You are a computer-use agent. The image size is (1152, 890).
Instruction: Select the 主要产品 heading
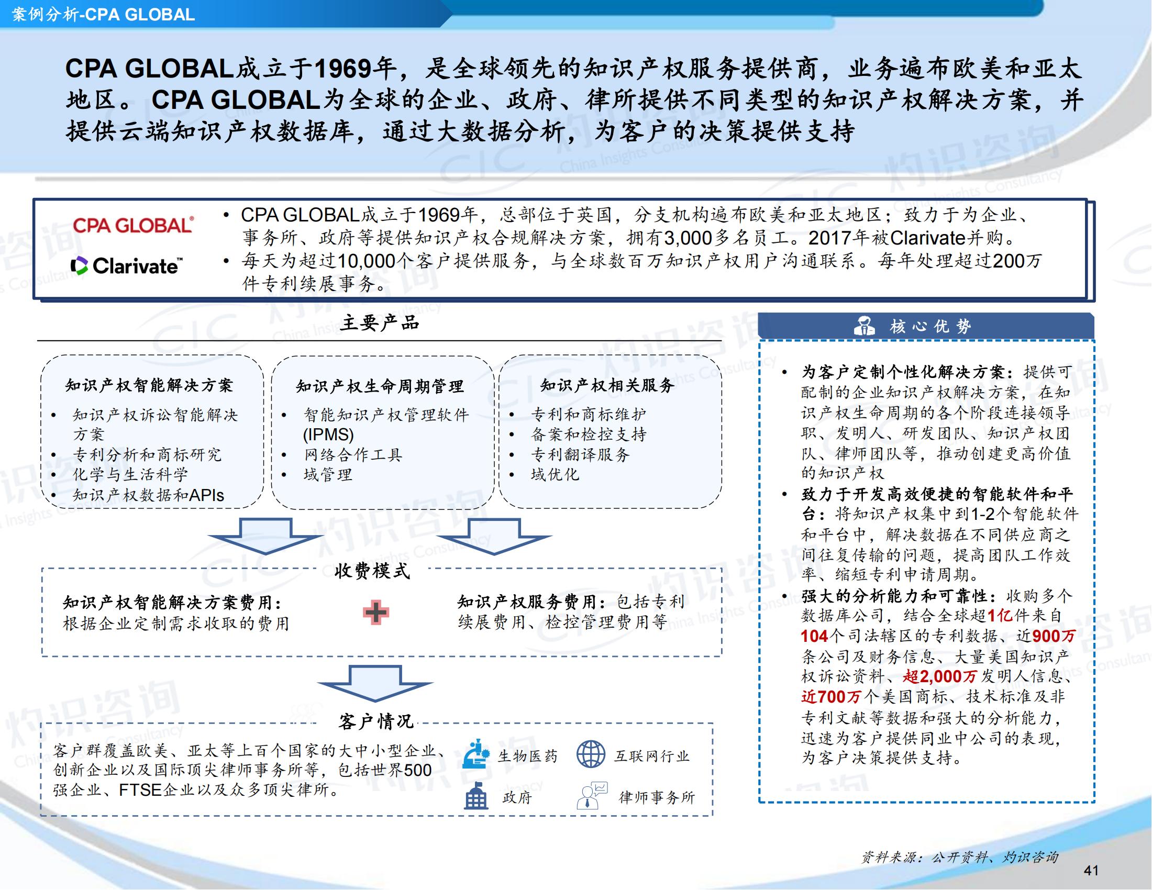379,322
